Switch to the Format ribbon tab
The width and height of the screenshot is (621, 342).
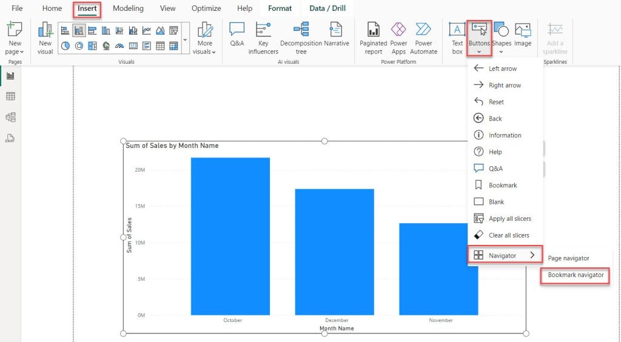(x=280, y=8)
